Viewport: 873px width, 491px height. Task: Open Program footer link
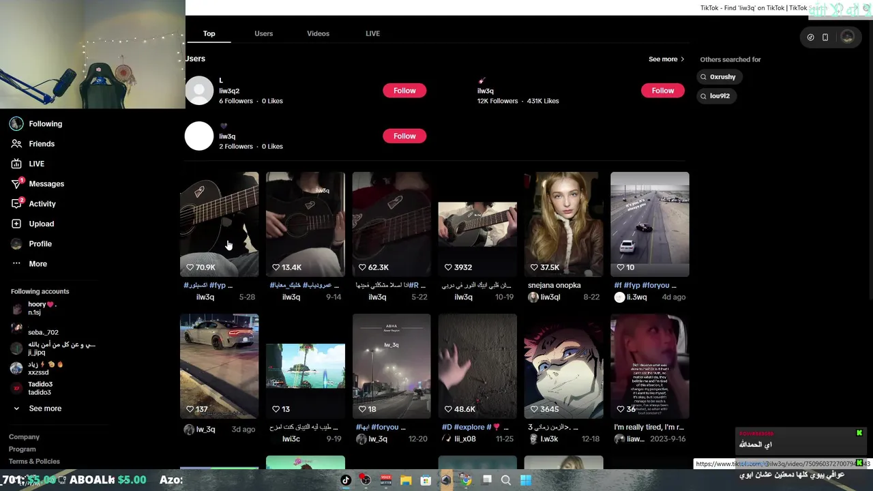pos(22,449)
